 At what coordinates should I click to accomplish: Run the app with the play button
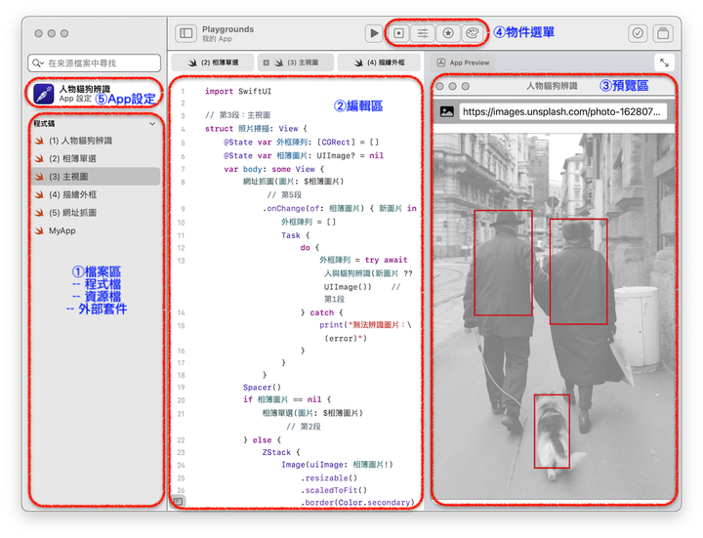[x=373, y=33]
